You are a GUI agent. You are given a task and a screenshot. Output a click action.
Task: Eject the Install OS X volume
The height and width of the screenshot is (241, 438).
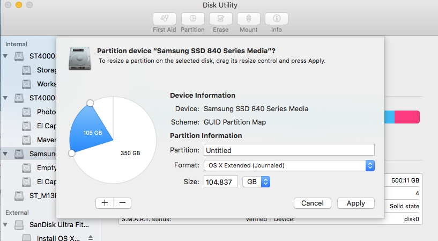(x=91, y=238)
